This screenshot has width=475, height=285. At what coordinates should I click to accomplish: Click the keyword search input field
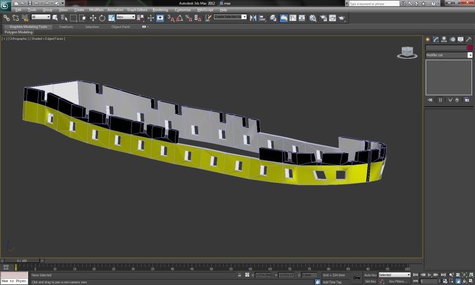374,4
